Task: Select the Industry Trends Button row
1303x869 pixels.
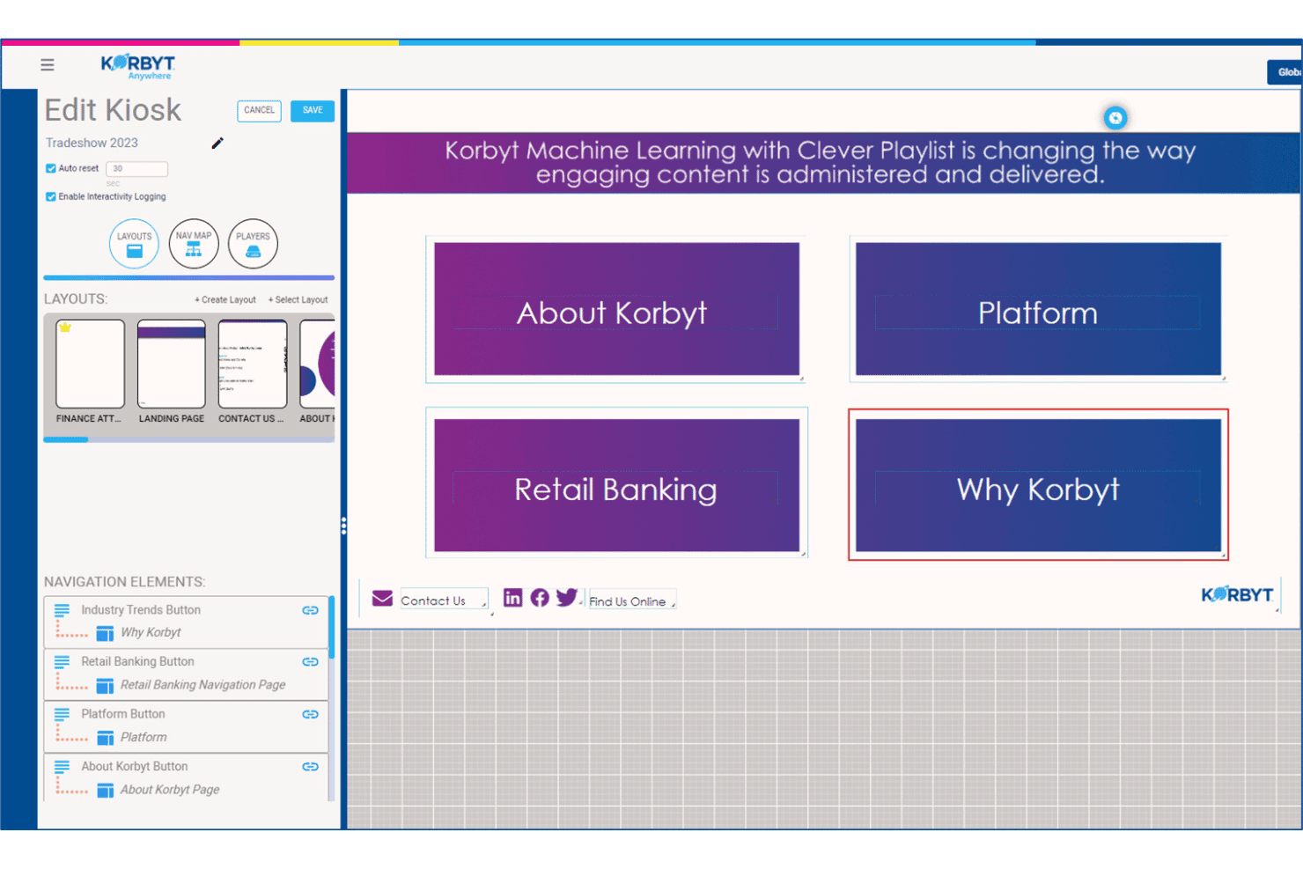Action: (x=186, y=622)
